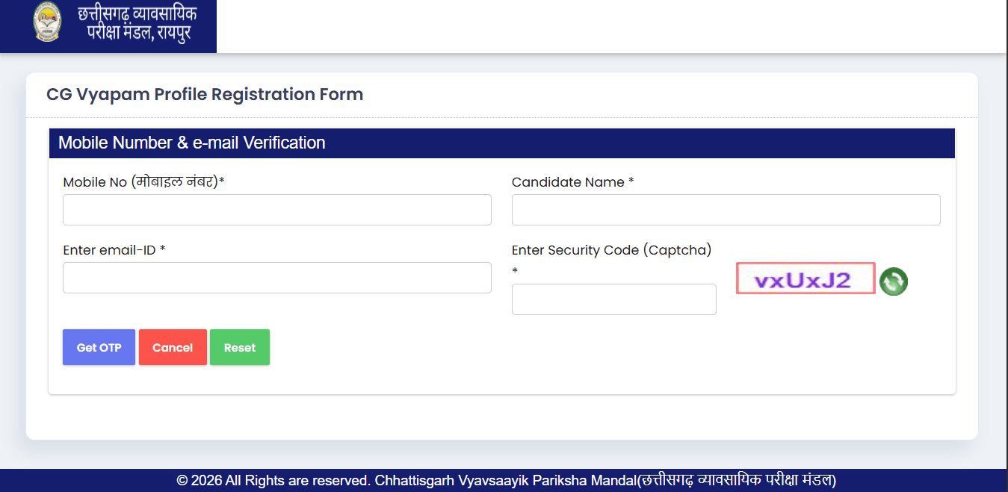Click the CG Vyapam Profile Registration Form heading
This screenshot has height=492, width=1008.
click(x=203, y=94)
